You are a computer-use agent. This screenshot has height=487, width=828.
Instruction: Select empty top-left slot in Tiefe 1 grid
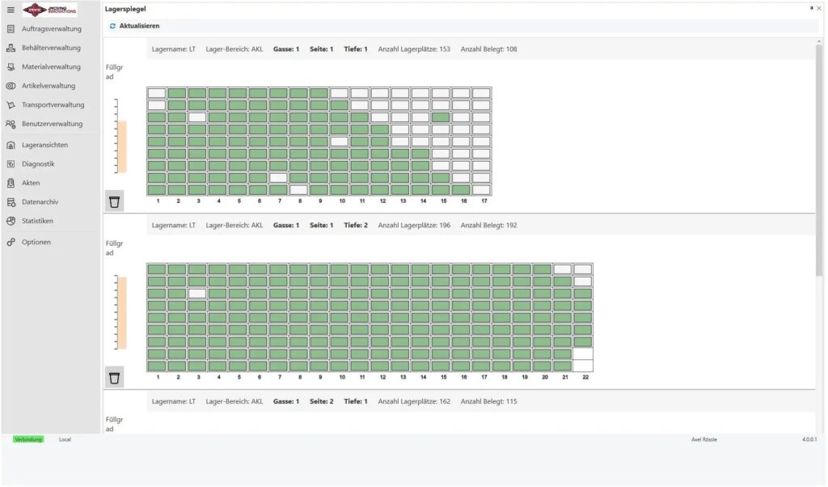[x=157, y=94]
